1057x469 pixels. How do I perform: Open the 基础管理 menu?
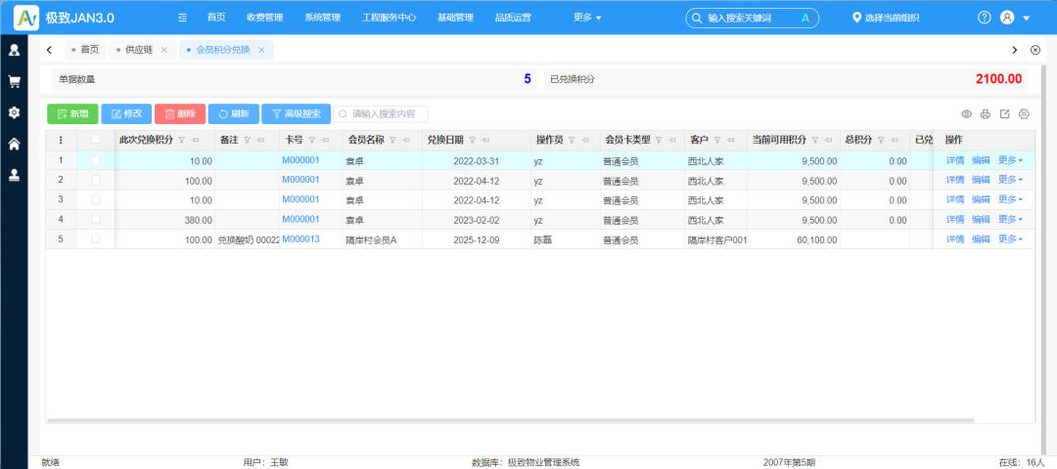[x=455, y=18]
